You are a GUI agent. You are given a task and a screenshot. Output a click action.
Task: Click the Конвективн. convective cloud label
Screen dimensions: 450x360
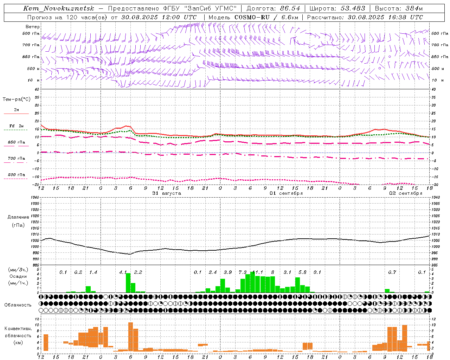(18, 329)
